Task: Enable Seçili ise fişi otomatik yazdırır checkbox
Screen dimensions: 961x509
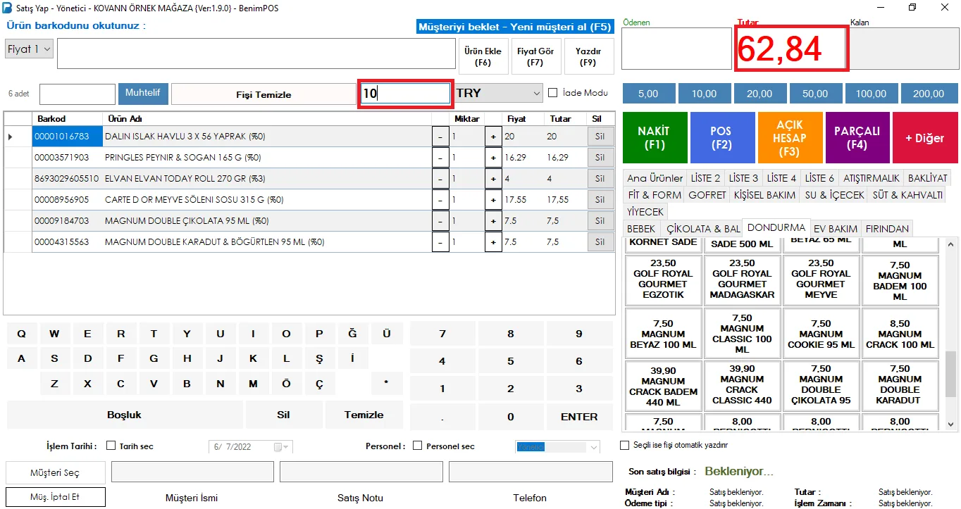Action: [x=624, y=445]
